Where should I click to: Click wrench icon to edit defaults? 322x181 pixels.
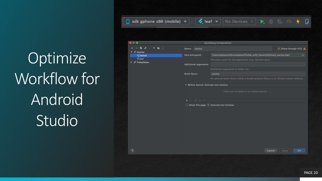[145, 48]
